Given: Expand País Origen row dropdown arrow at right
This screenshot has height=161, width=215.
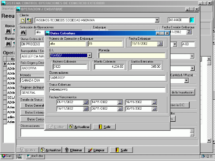Looking at the screenshot, I should click(x=193, y=68).
